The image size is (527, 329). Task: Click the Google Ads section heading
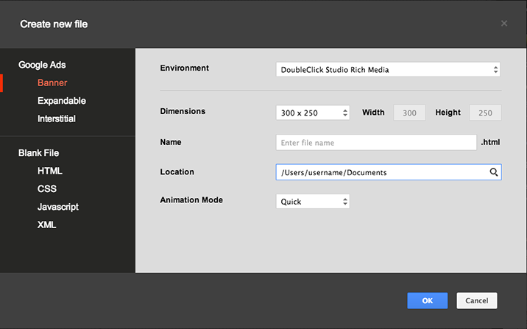pyautogui.click(x=42, y=65)
